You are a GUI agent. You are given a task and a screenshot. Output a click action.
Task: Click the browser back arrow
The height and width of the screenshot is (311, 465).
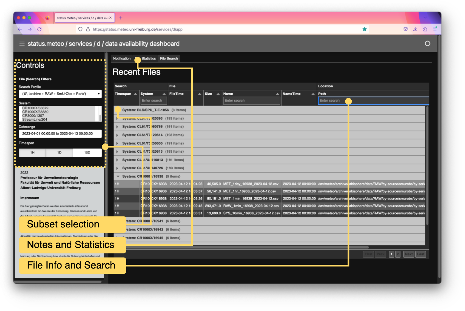point(20,29)
